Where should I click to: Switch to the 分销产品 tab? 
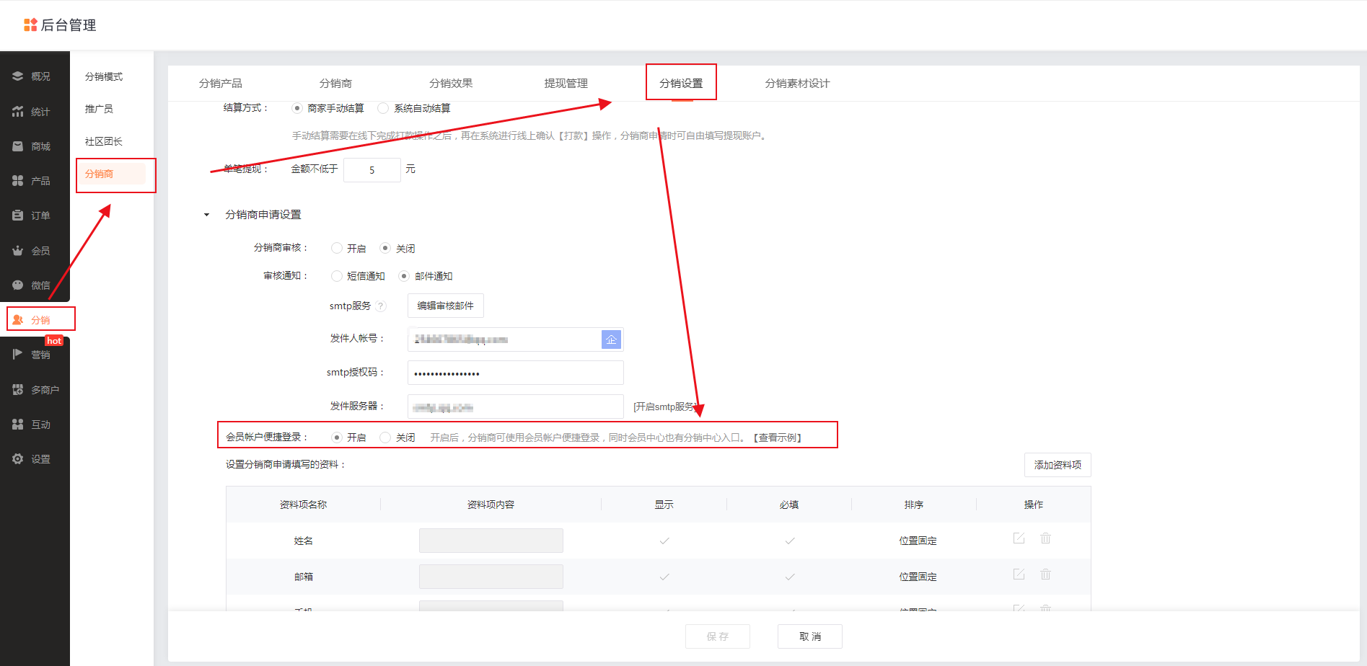221,84
